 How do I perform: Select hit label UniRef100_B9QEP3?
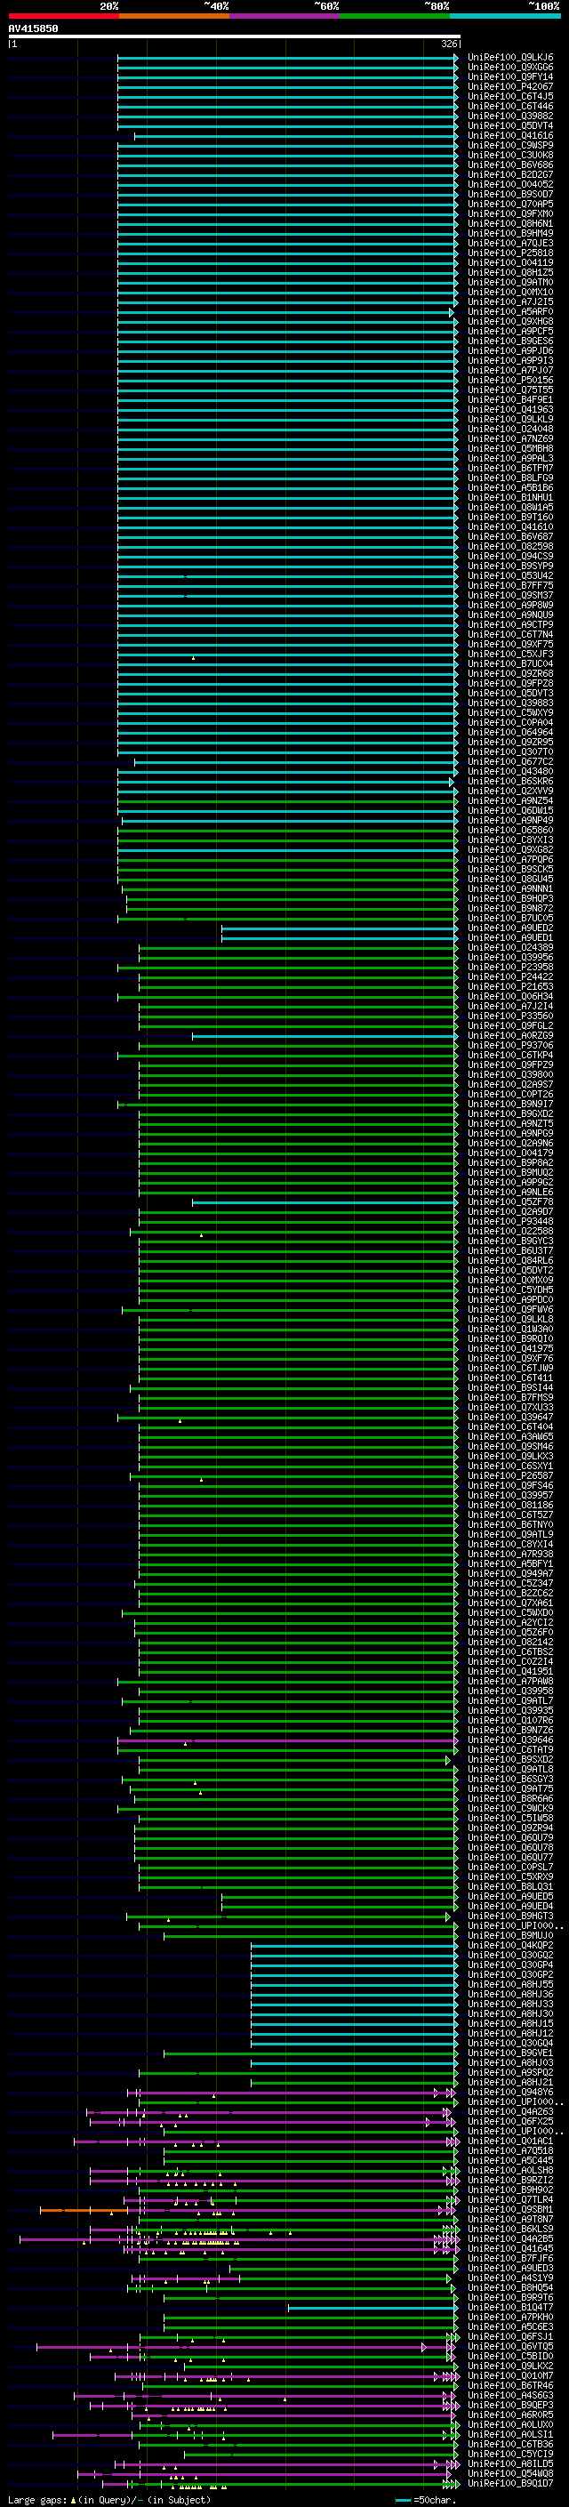coord(510,2404)
